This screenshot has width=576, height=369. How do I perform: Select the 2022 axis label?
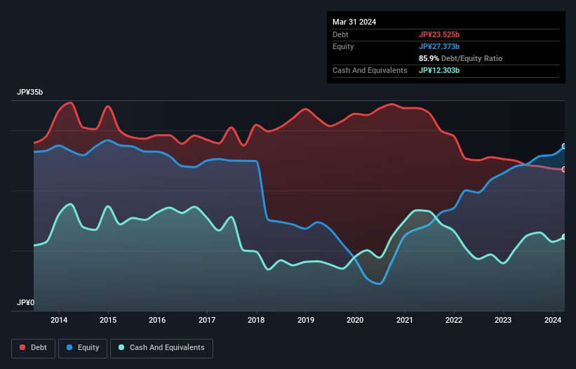454,320
